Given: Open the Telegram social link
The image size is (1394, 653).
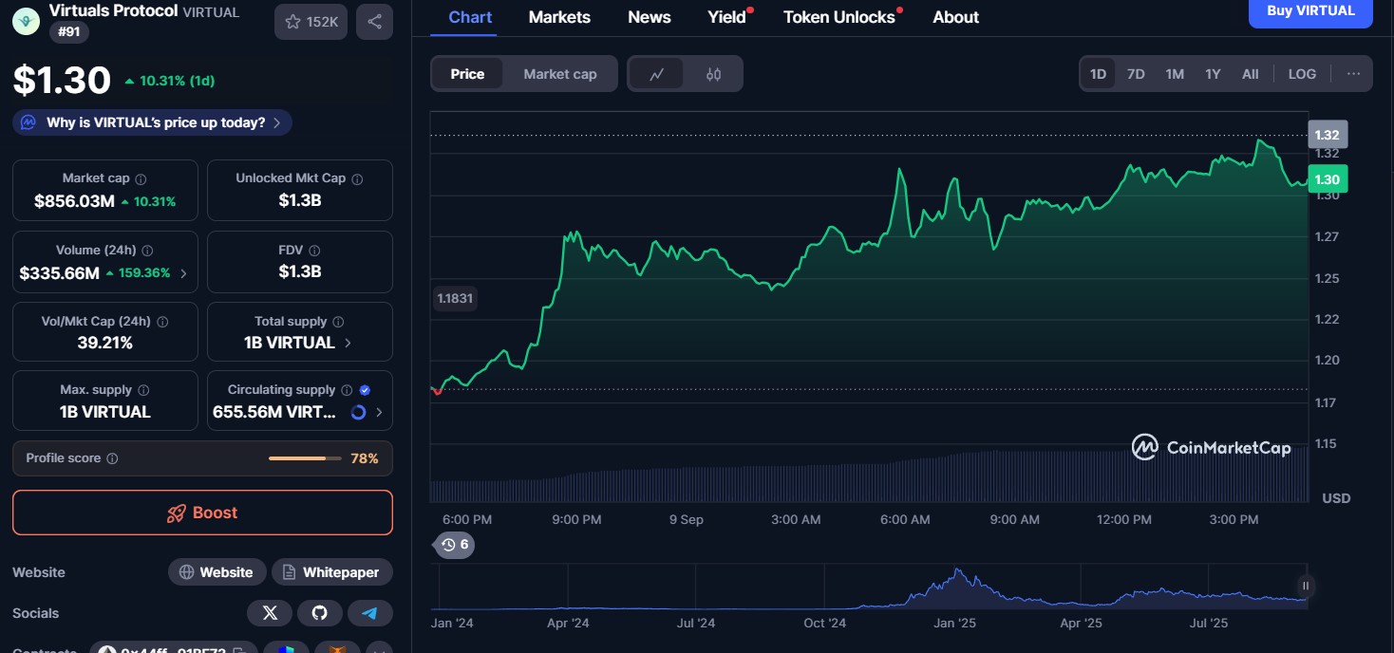Looking at the screenshot, I should click(370, 613).
